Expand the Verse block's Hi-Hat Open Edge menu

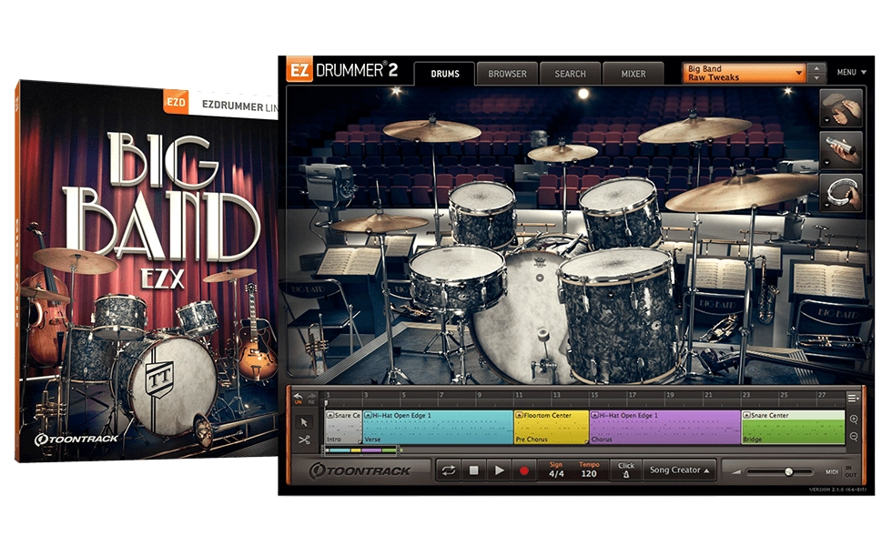(368, 415)
